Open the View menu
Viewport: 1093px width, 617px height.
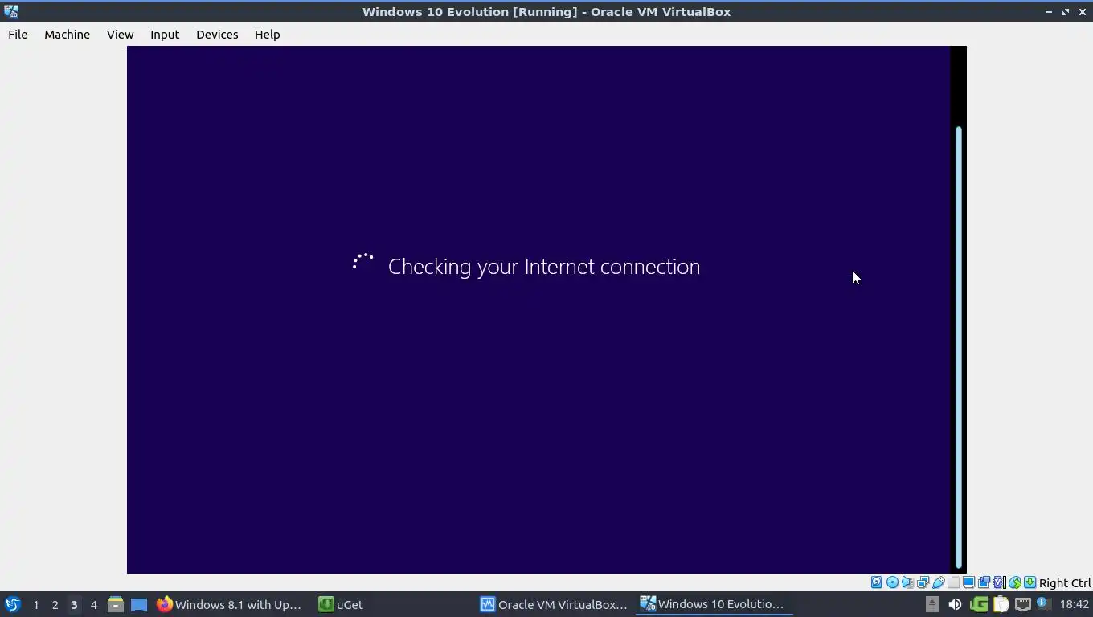(x=120, y=35)
